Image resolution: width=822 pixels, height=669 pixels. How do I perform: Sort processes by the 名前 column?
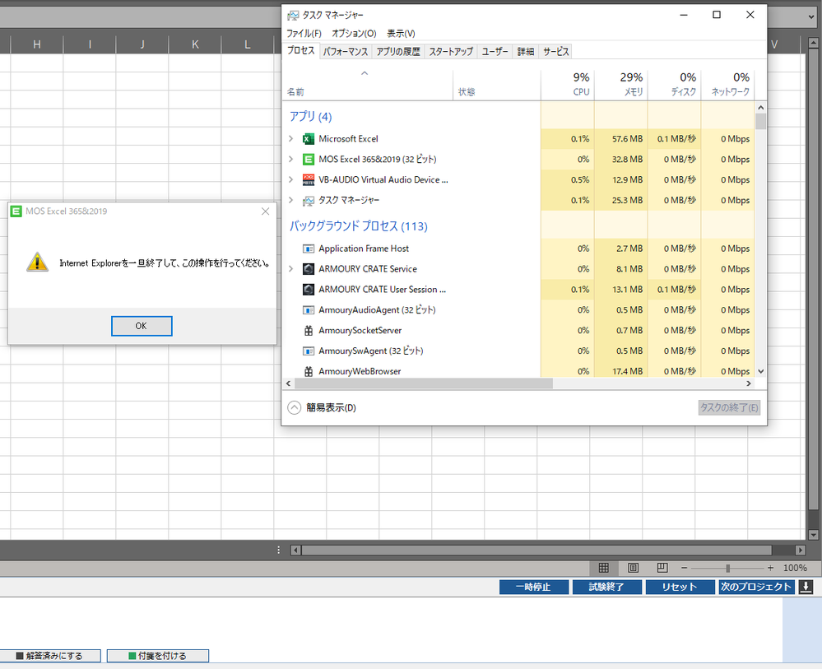(x=368, y=85)
